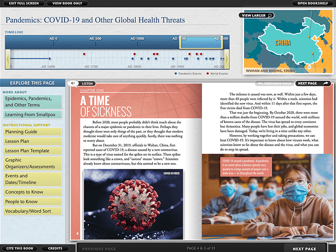Go to Next Page in the bottom bar

tap(304, 249)
